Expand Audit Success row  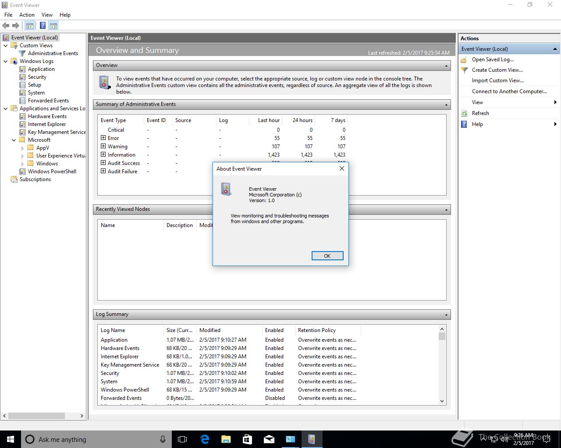coord(103,163)
